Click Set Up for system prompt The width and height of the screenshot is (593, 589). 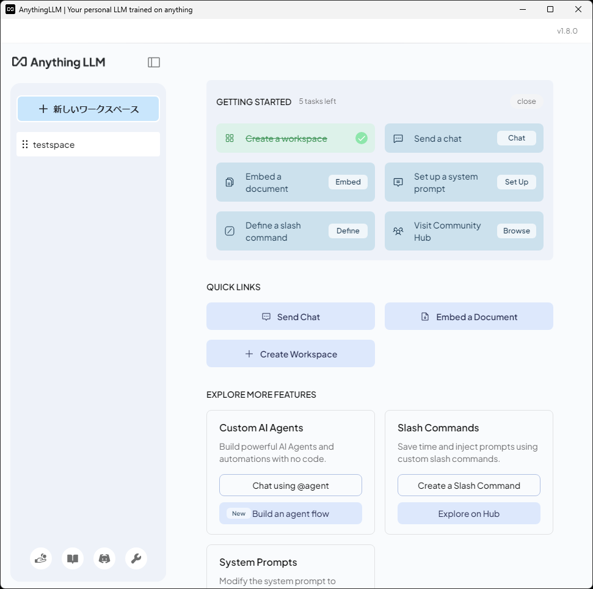[516, 182]
